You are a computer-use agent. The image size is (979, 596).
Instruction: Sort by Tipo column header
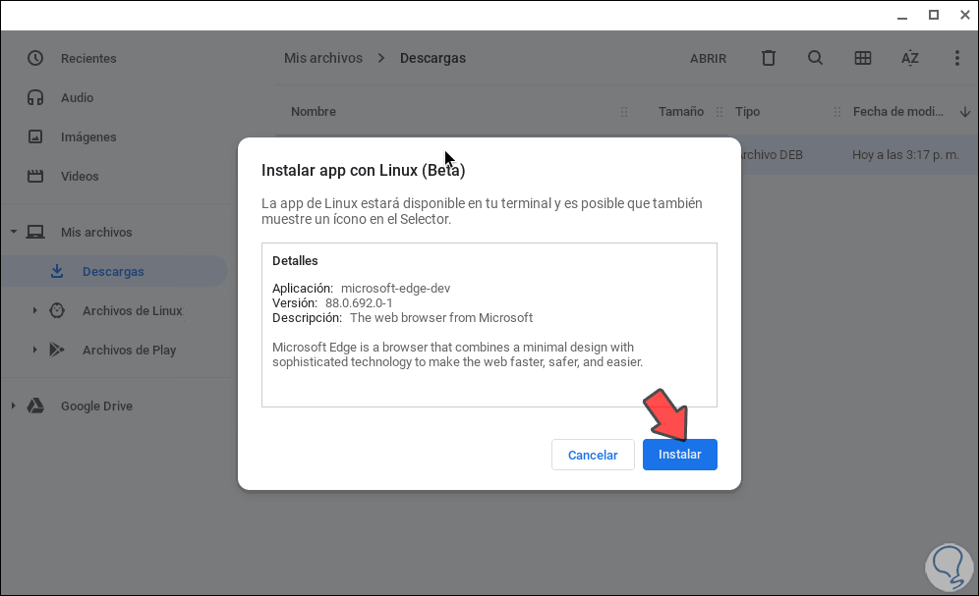747,112
